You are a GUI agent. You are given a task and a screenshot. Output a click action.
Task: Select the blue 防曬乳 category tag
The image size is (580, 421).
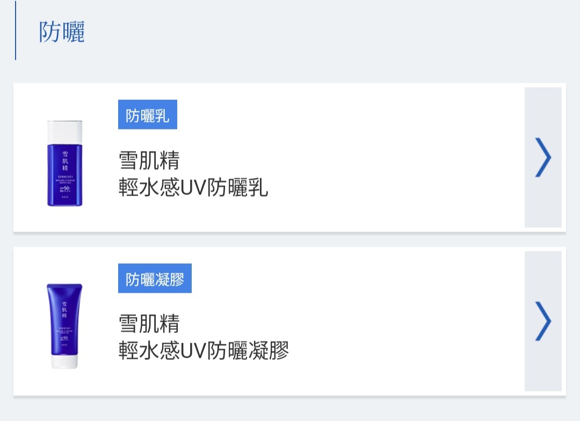148,115
